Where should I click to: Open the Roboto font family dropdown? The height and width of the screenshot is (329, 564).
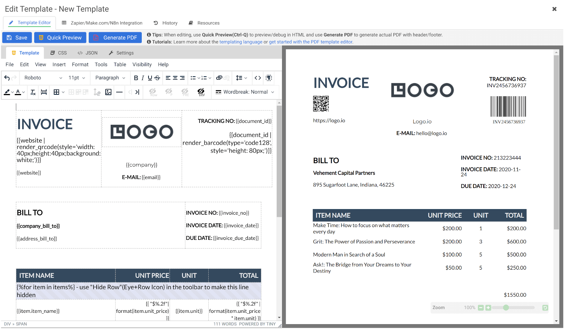point(43,78)
